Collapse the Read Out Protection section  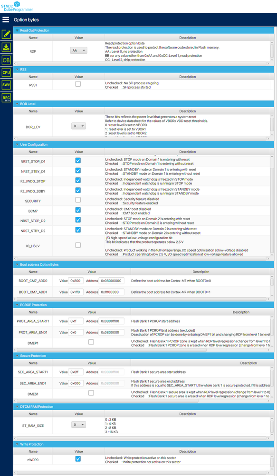[17, 30]
